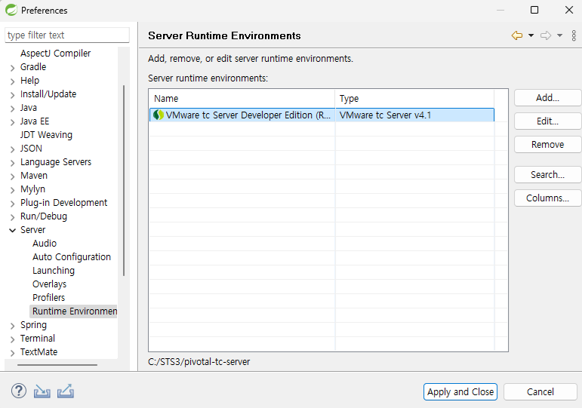582x408 pixels.
Task: Click the Help question mark icon
Action: click(x=19, y=391)
